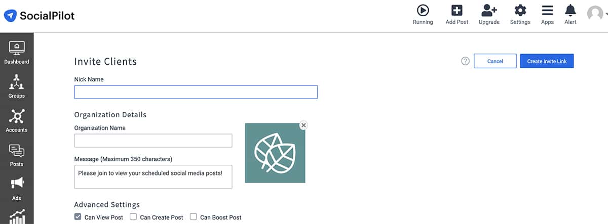Click the Add Post icon
This screenshot has width=608, height=224.
click(x=457, y=11)
